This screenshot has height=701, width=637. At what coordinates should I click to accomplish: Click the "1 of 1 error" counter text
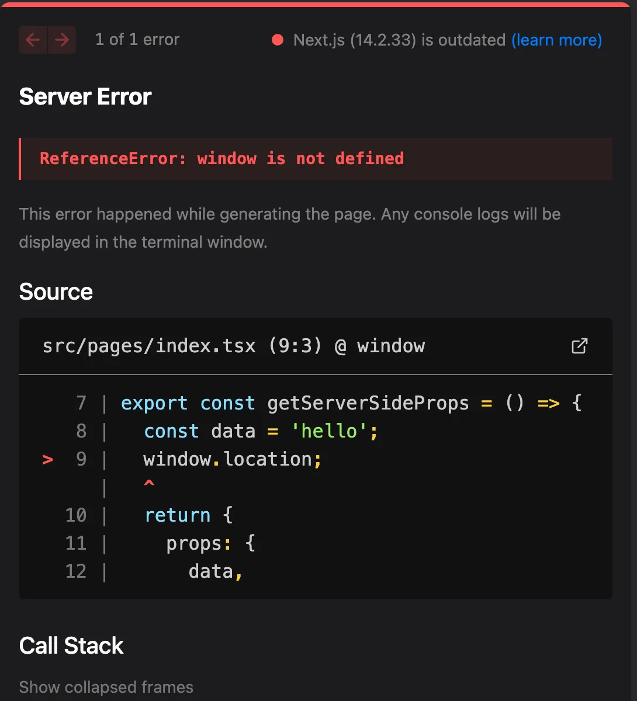pos(137,40)
